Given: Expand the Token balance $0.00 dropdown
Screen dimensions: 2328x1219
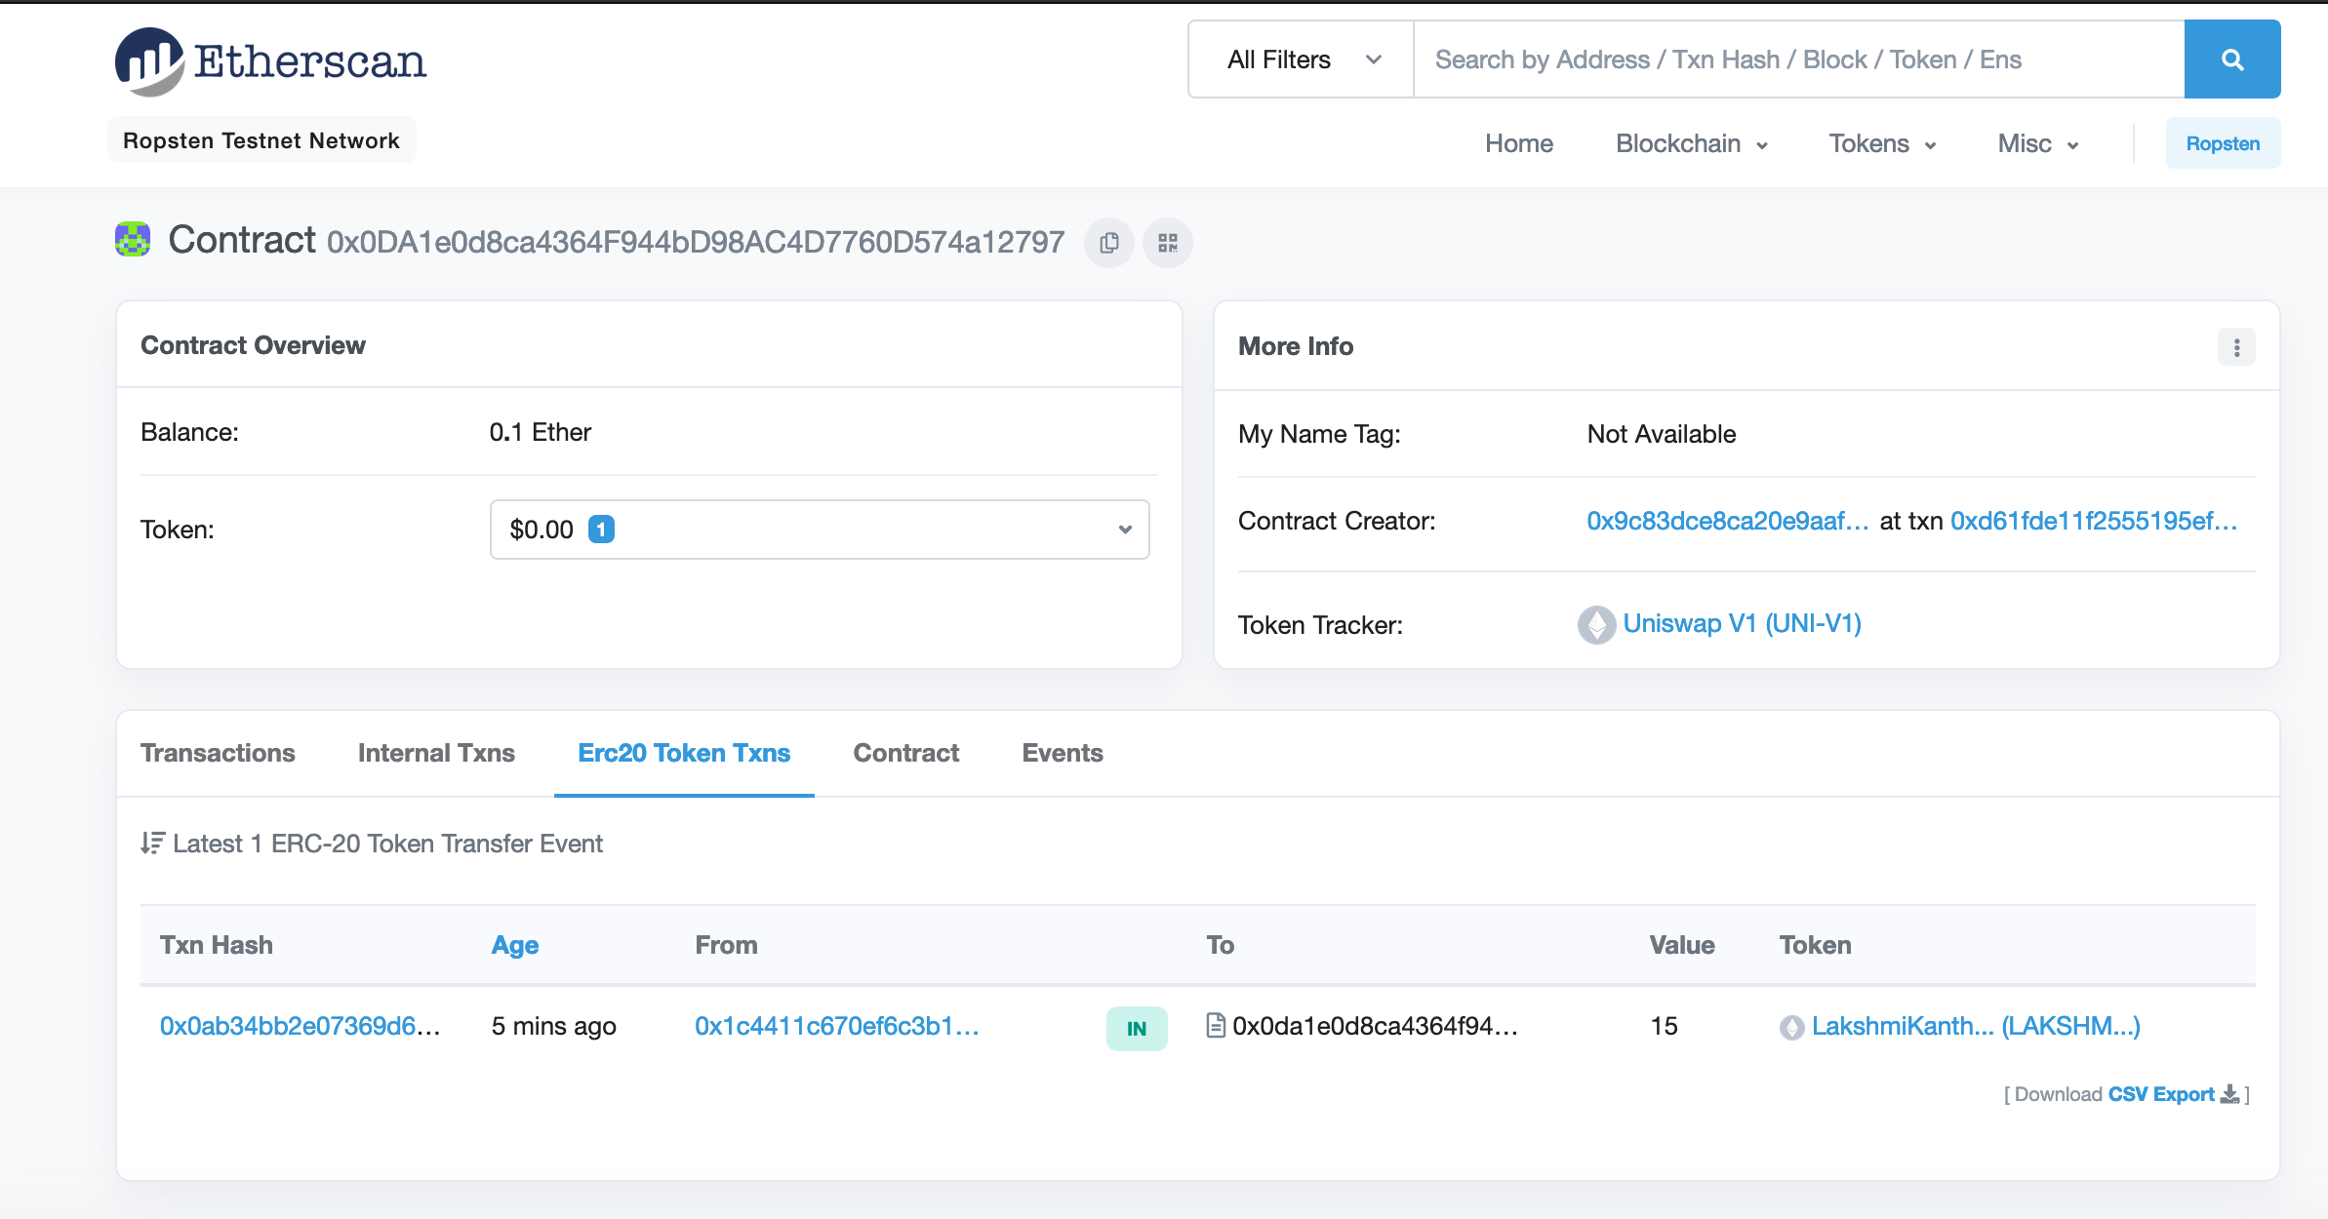Looking at the screenshot, I should 820,530.
